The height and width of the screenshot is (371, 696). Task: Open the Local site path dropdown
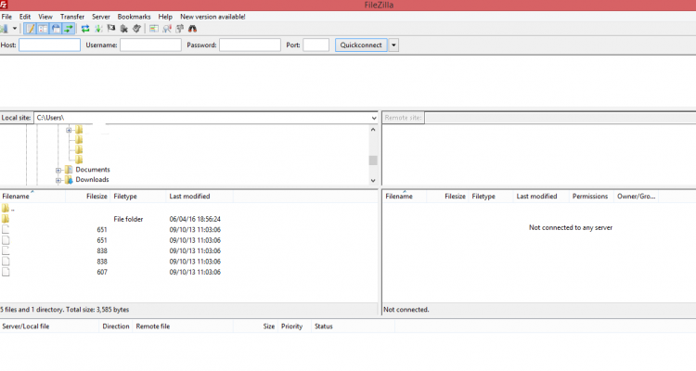coord(374,118)
